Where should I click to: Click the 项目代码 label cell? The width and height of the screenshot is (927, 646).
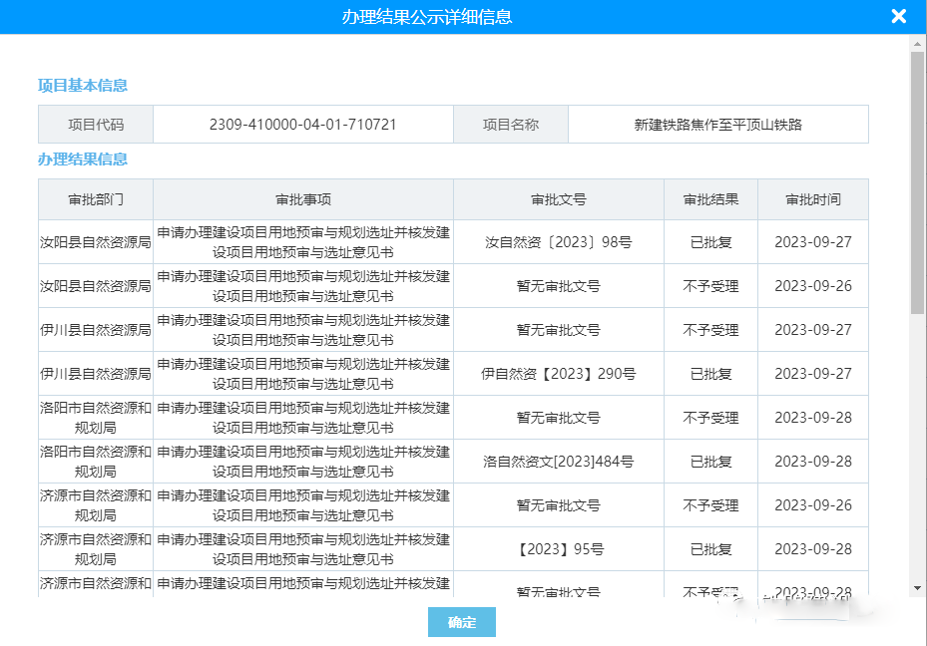96,125
